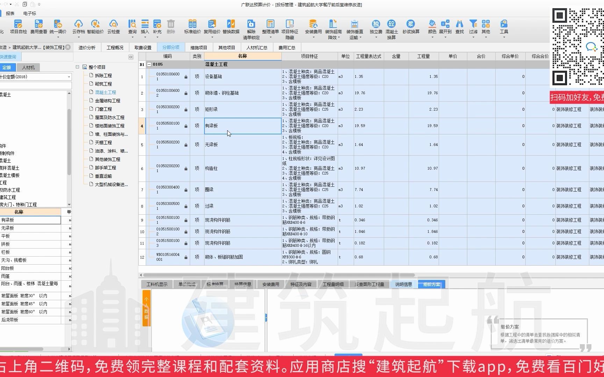This screenshot has width=604, height=377.
Task: Toggle the lock on row 有梁板
Action: click(186, 126)
